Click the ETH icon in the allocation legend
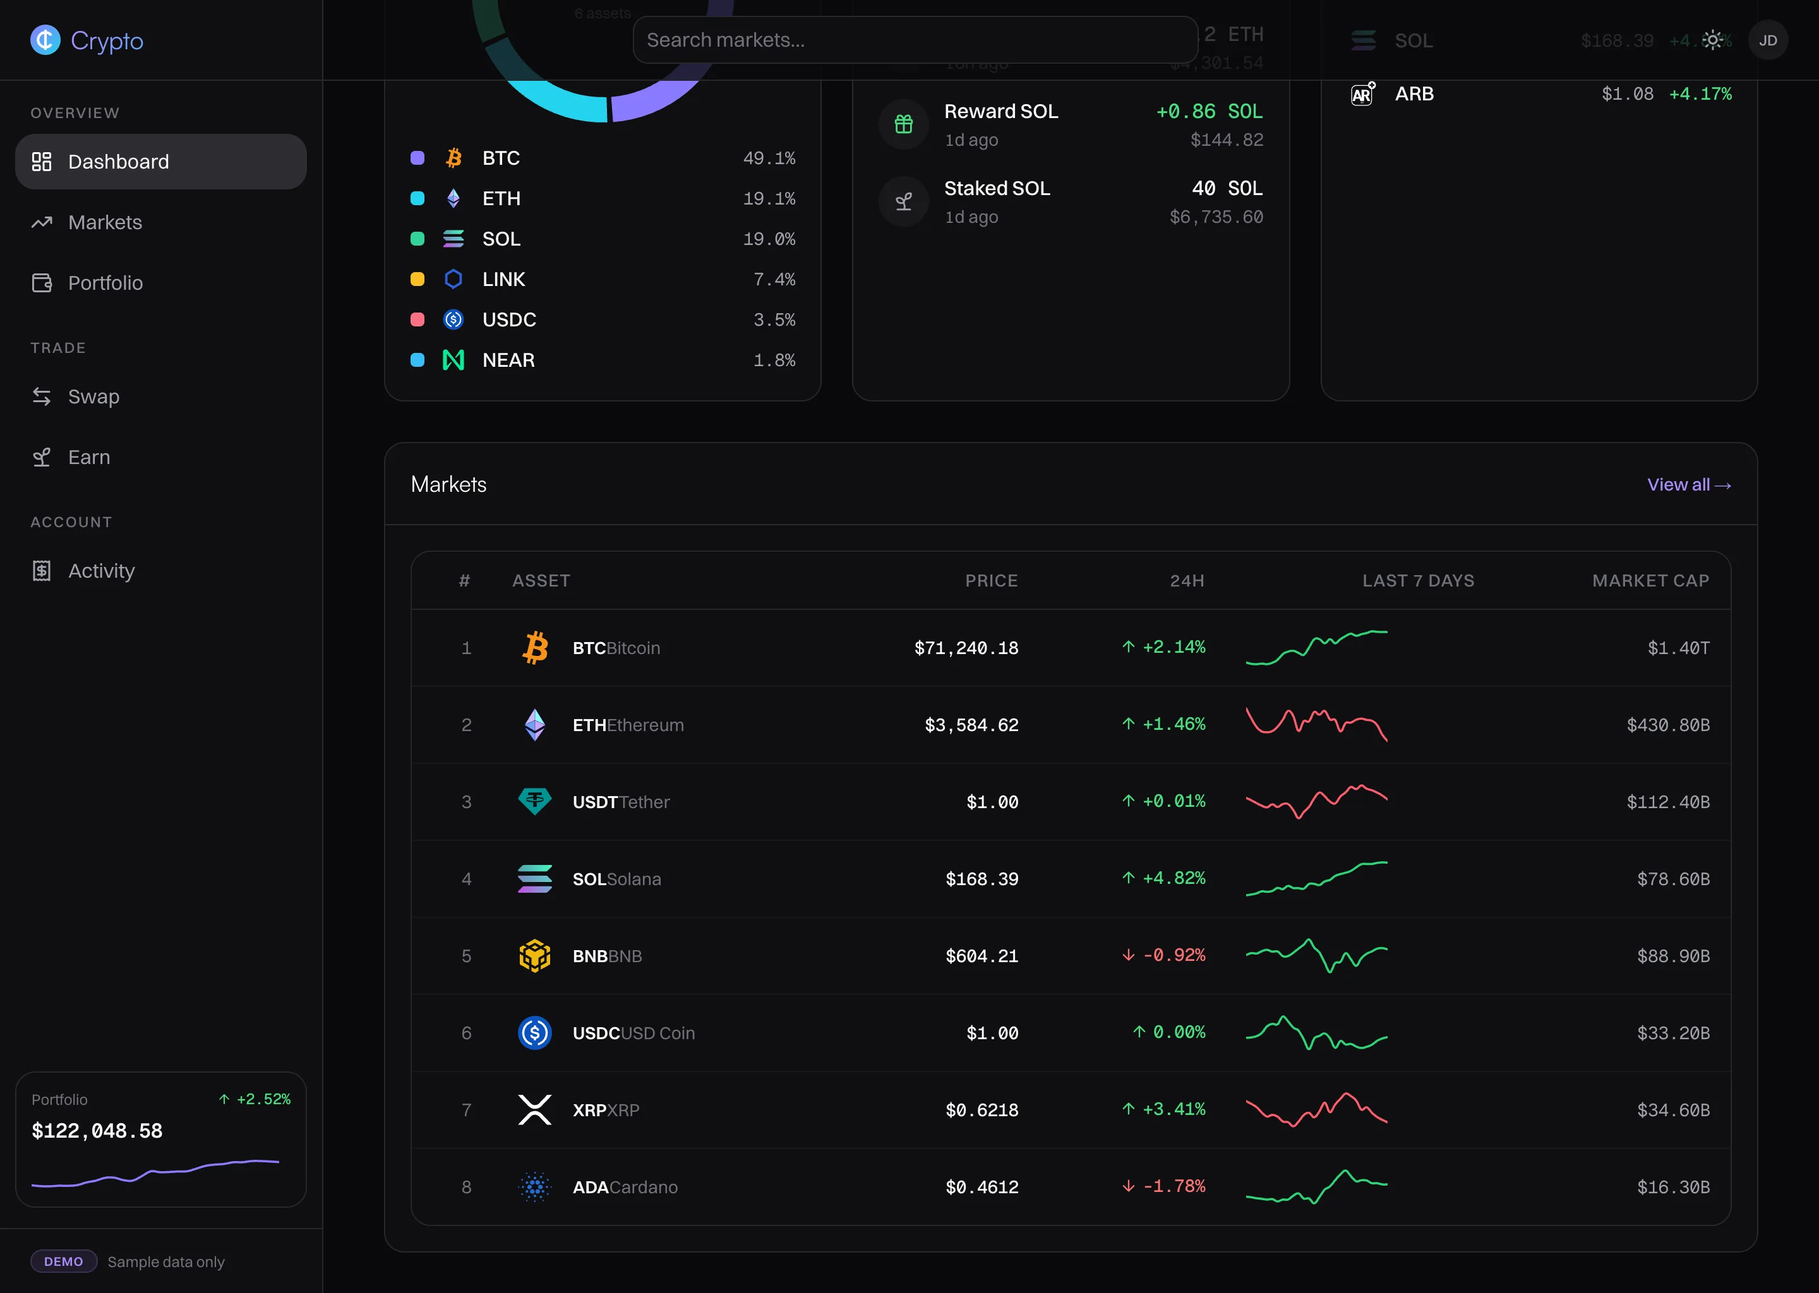 (x=453, y=198)
